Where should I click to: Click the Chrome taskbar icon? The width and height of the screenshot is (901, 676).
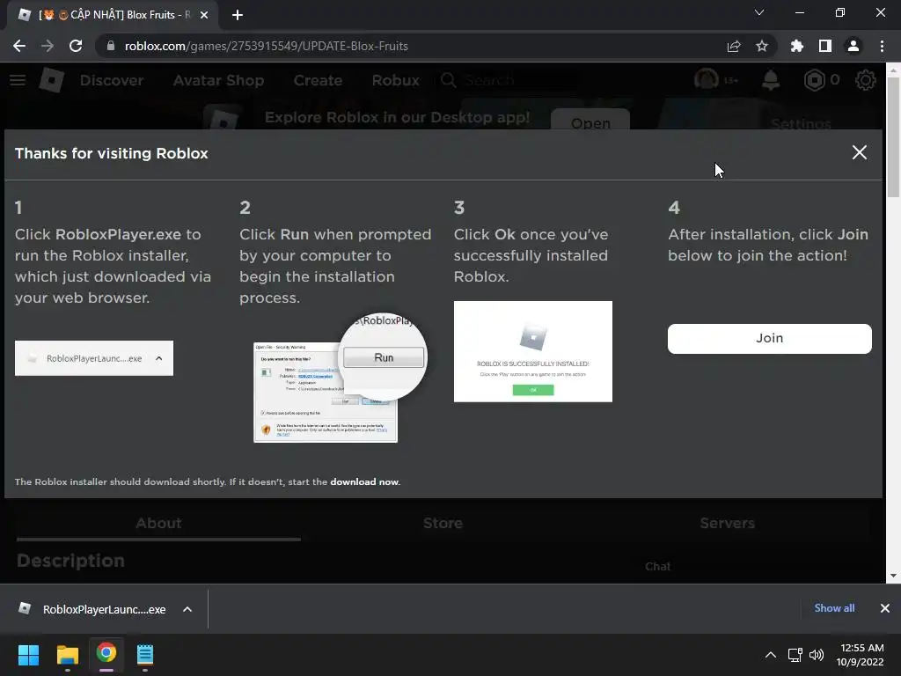point(106,654)
